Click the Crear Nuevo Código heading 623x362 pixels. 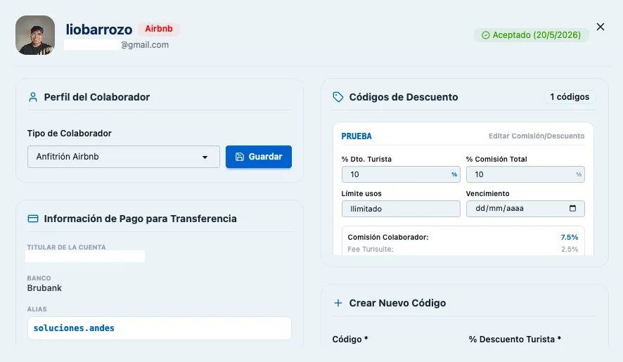(x=397, y=303)
